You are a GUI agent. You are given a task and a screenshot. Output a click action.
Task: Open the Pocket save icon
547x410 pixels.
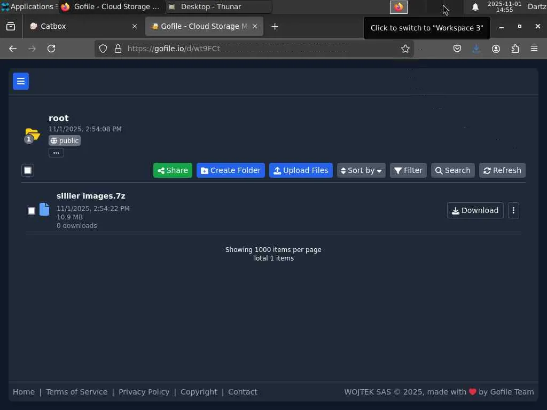coord(457,49)
